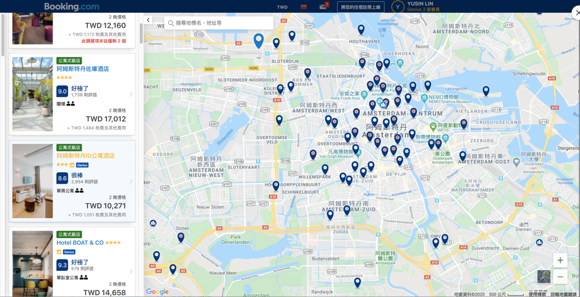Zoom in on the map
This screenshot has width=580, height=297.
coord(560,260)
